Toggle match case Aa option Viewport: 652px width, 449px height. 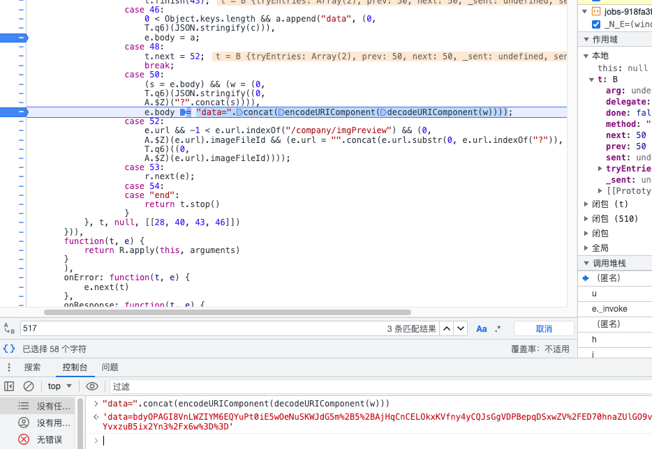click(482, 328)
